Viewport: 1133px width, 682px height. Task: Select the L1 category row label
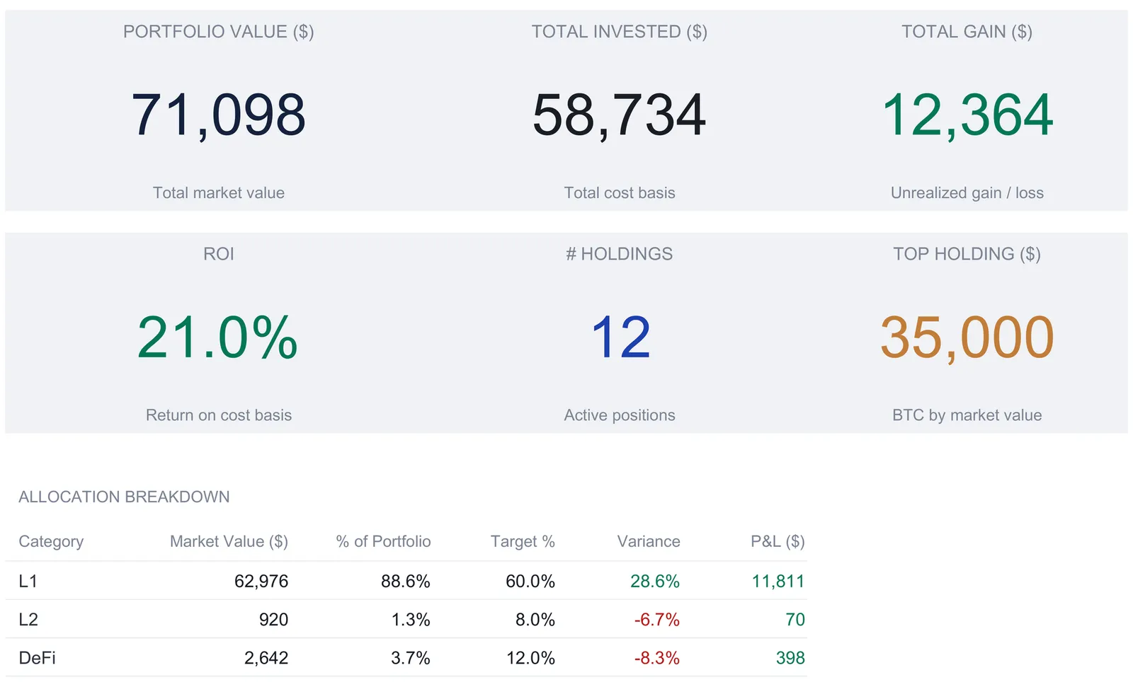click(x=28, y=582)
